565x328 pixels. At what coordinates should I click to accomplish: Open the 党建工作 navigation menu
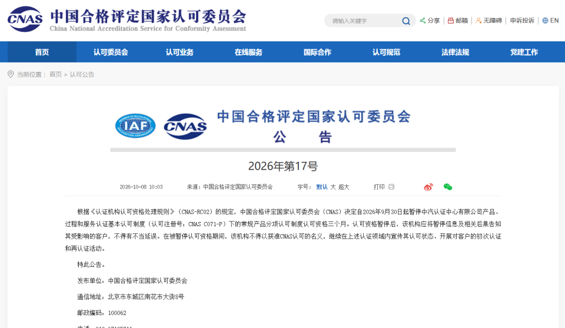tap(524, 52)
